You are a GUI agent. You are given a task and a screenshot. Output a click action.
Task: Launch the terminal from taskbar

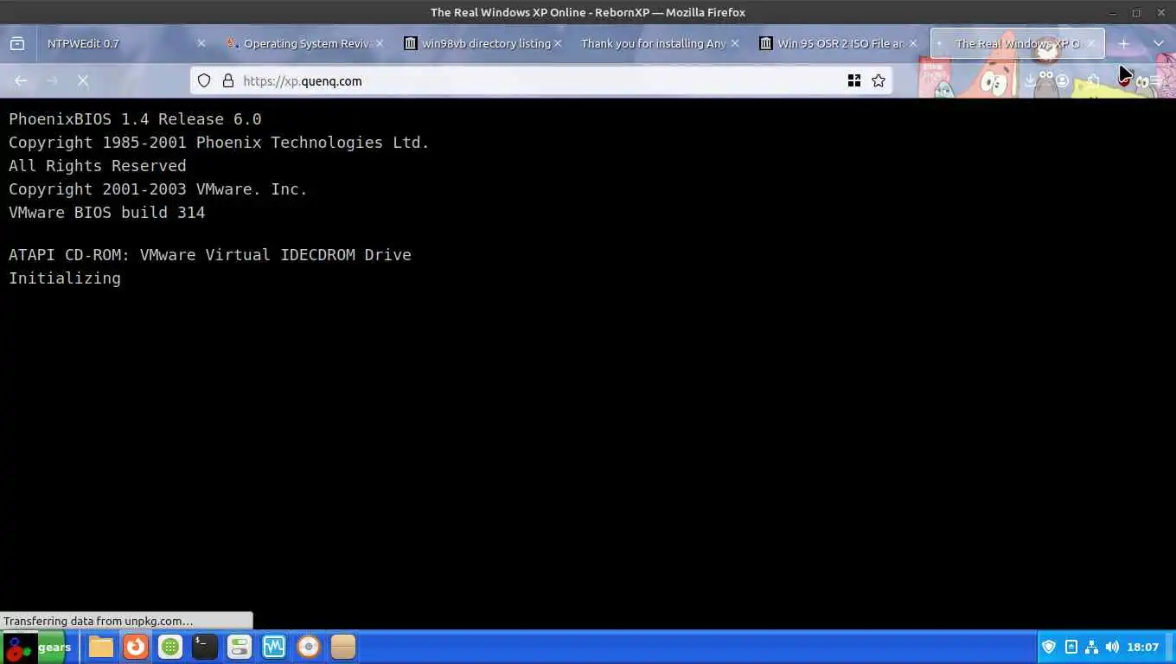pyautogui.click(x=205, y=647)
